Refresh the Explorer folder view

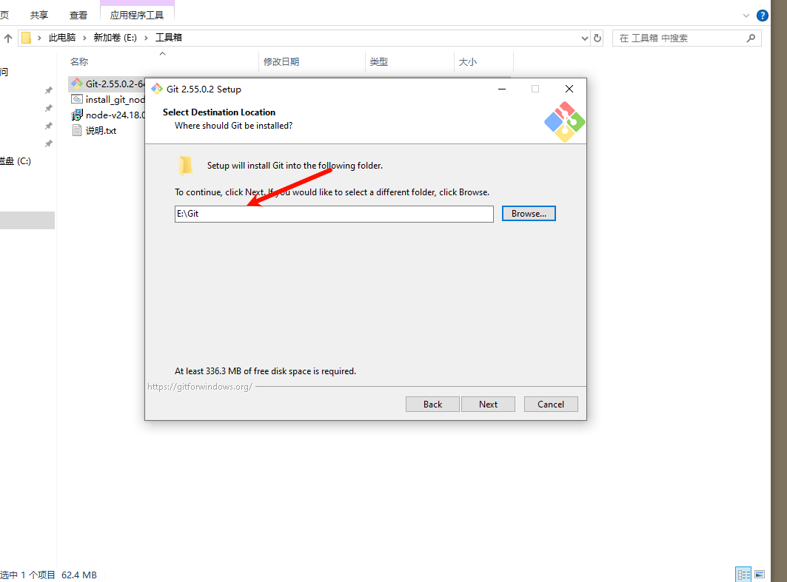[597, 38]
